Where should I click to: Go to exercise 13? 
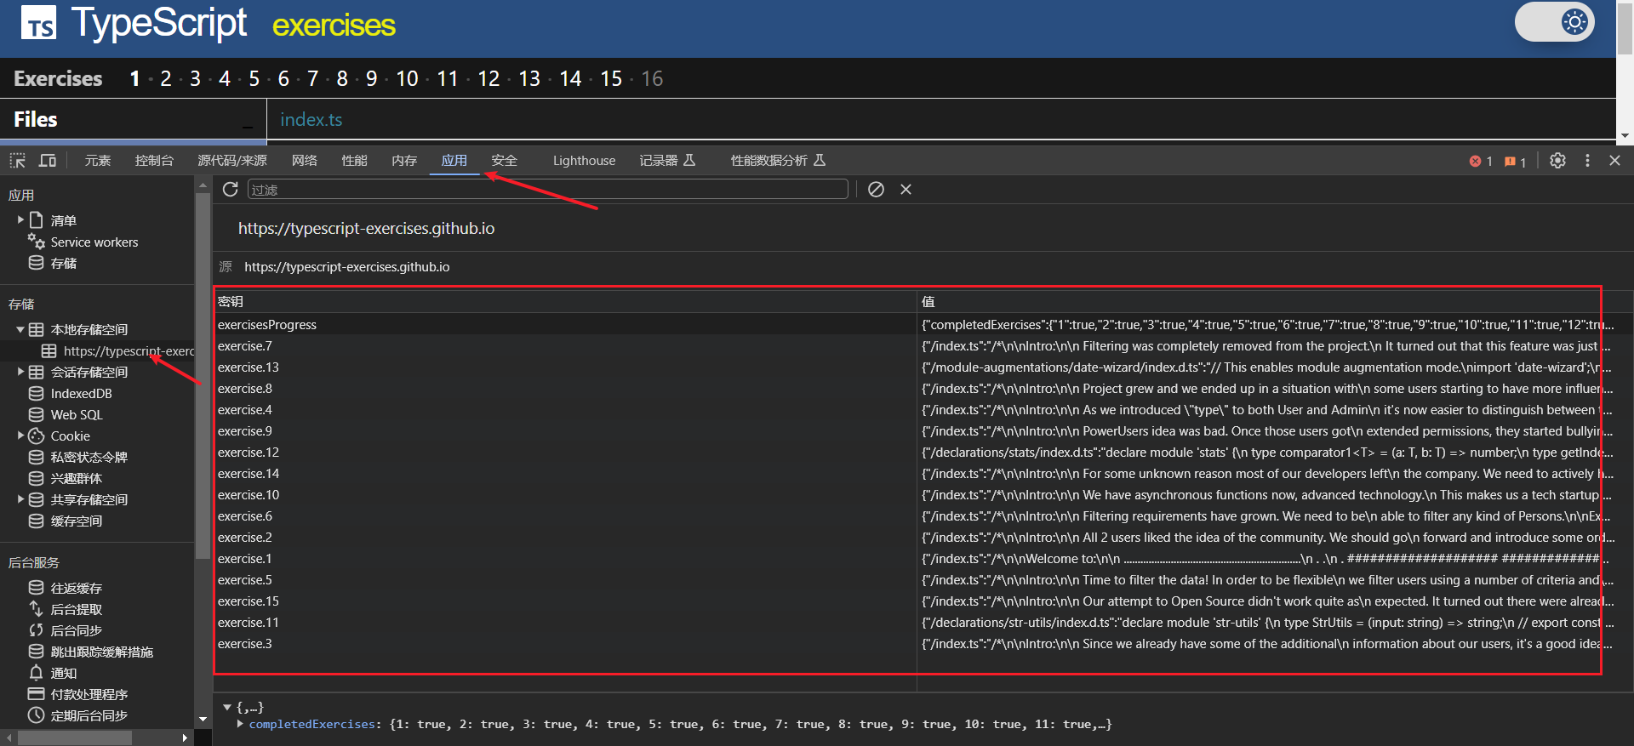click(529, 79)
